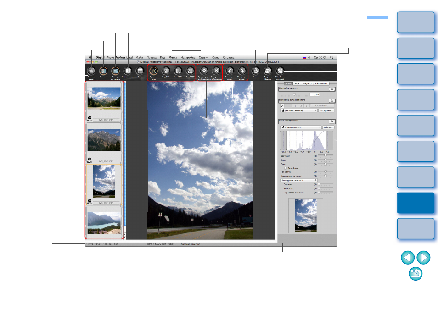Open the Apple menu icon
Viewport: 438px width, 309px height.
[90, 57]
